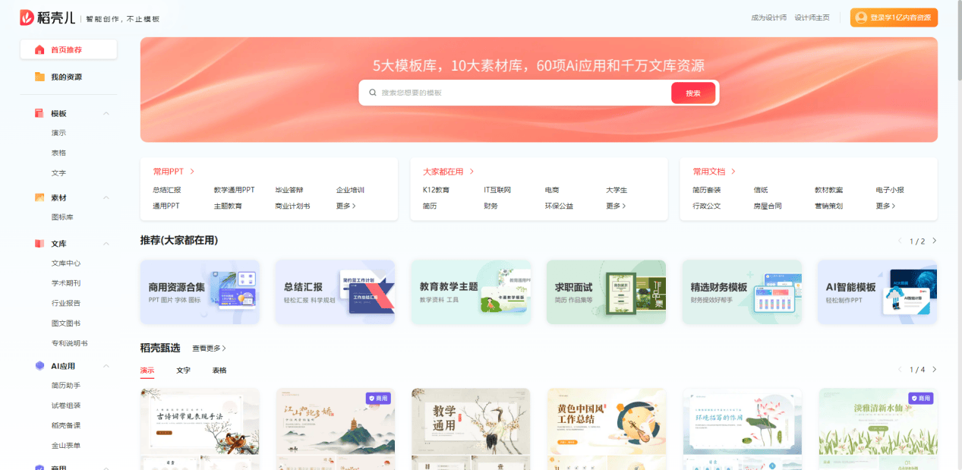Open 毕业答辩 link under 常用PPT
Viewport: 962px width, 470px height.
[289, 190]
